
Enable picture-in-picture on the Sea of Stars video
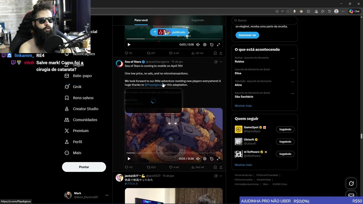click(x=212, y=159)
